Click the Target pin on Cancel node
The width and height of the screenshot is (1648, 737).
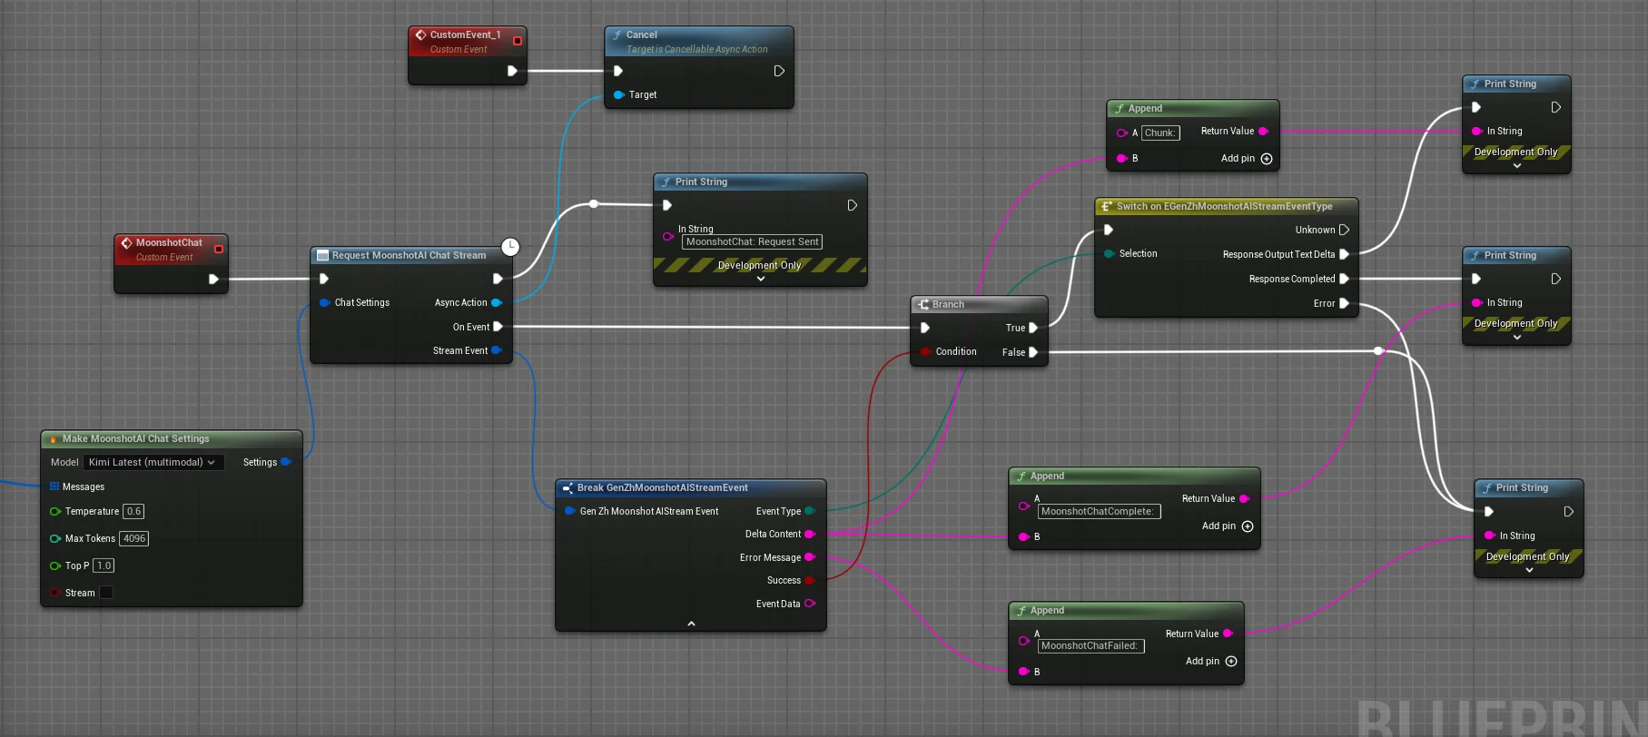point(619,94)
